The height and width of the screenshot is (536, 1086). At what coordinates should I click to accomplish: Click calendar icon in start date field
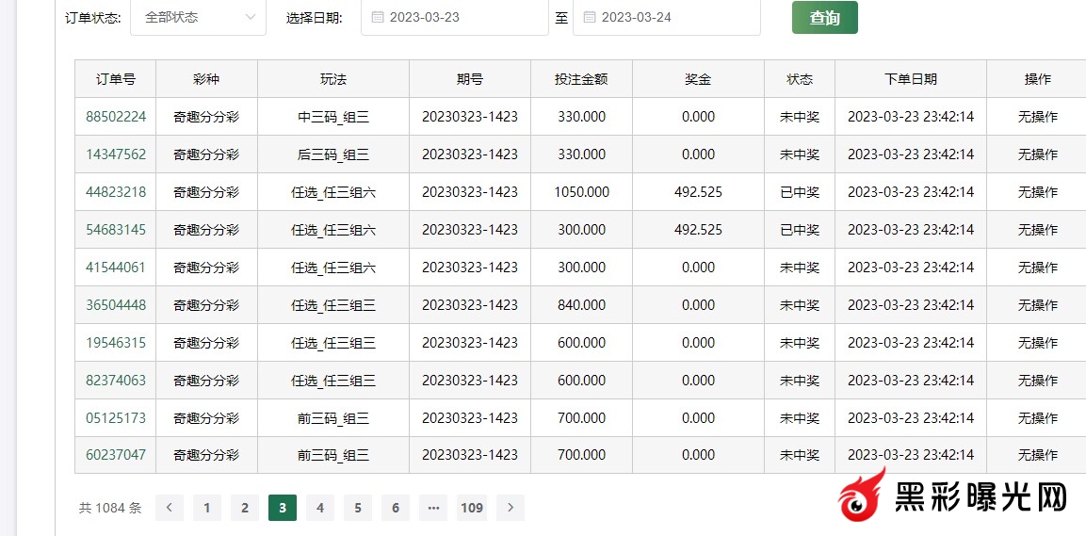[x=378, y=17]
